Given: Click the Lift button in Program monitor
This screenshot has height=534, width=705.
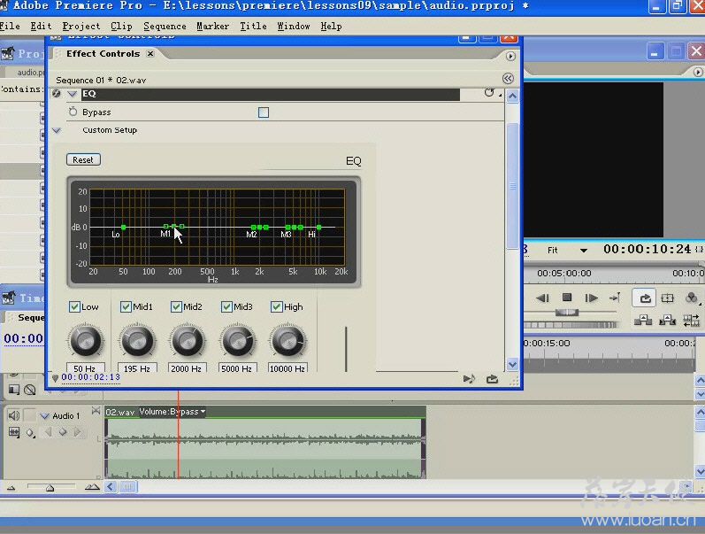Looking at the screenshot, I should [643, 320].
